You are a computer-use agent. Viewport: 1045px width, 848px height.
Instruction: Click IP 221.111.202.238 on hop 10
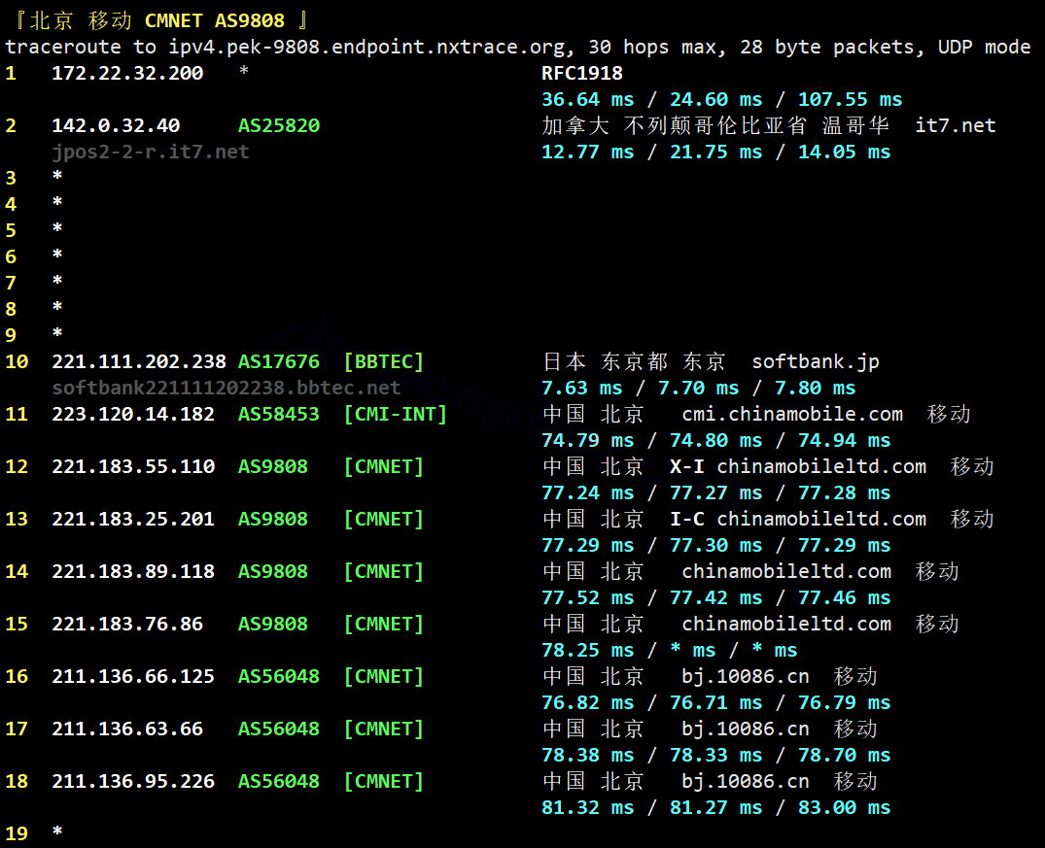point(139,361)
